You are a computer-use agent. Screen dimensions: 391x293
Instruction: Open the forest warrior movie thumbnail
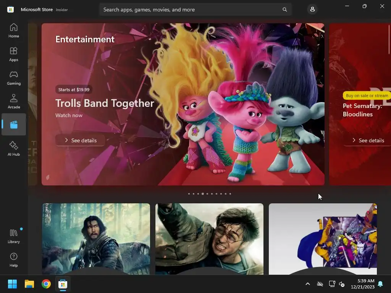[x=96, y=239]
